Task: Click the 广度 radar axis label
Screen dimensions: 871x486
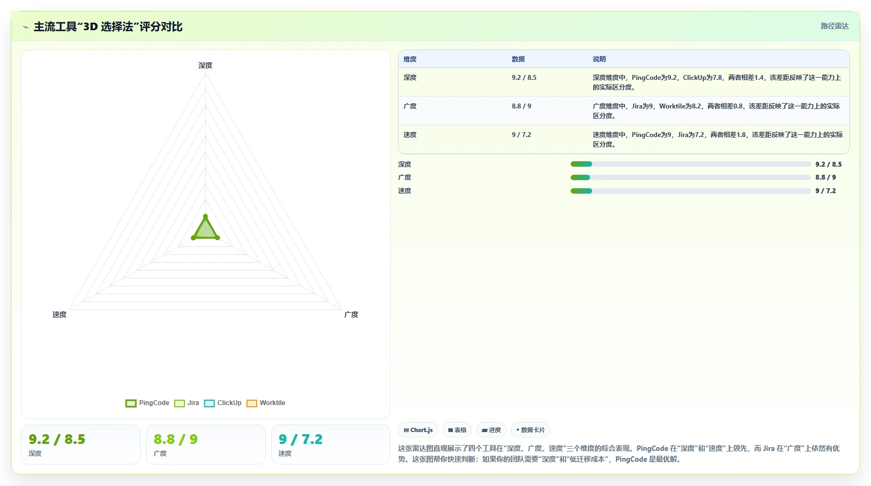Action: 351,314
